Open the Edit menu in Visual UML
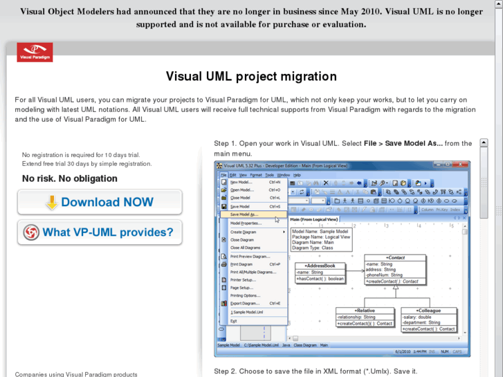Viewport: 503px width, 377px height. [x=233, y=175]
